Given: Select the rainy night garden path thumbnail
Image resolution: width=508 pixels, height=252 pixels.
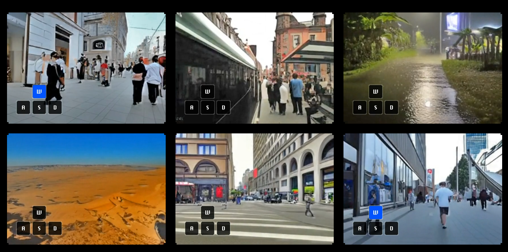Looking at the screenshot, I should [423, 68].
